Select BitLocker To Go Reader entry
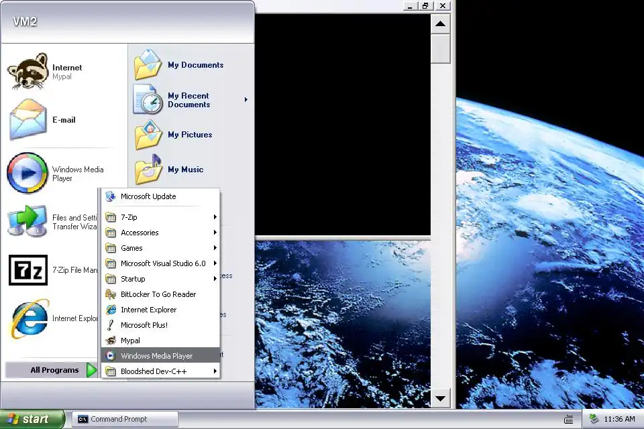 coord(160,294)
